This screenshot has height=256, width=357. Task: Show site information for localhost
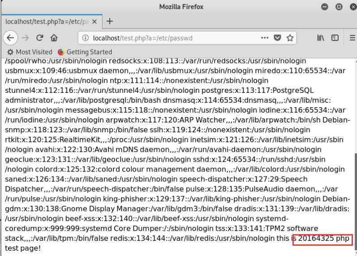pos(85,38)
